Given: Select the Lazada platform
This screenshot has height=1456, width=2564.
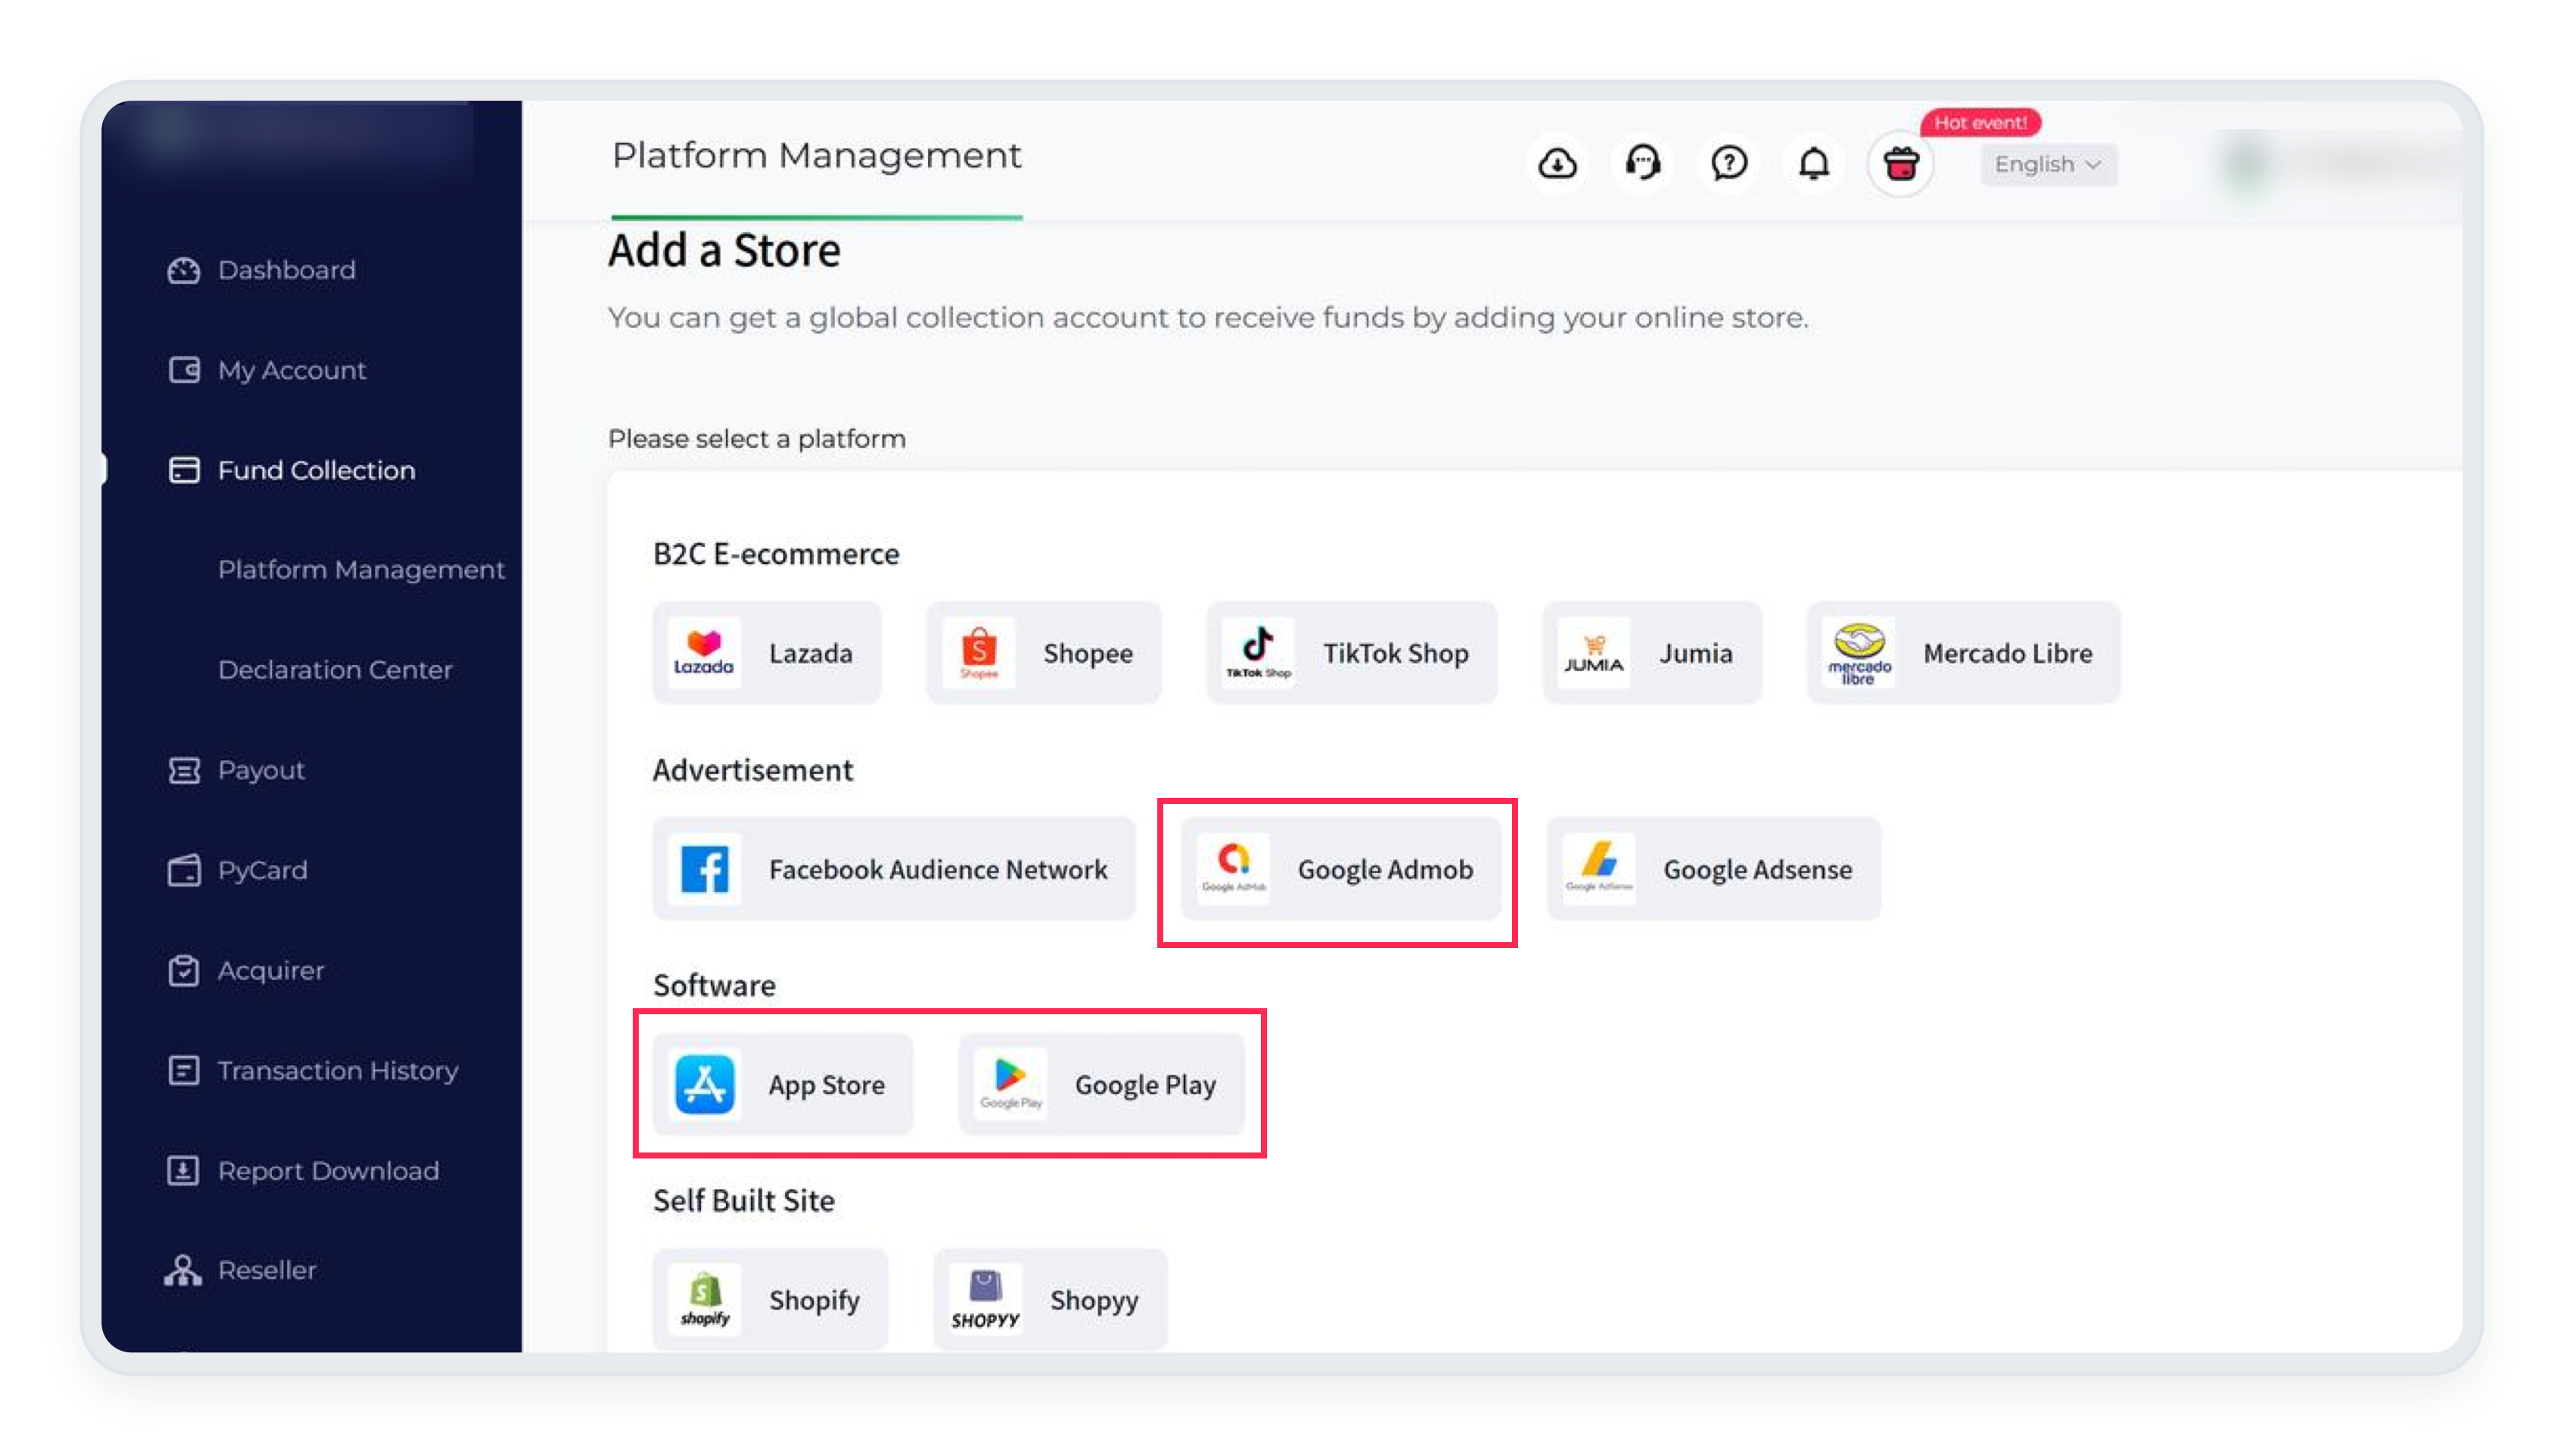Looking at the screenshot, I should pos(767,653).
